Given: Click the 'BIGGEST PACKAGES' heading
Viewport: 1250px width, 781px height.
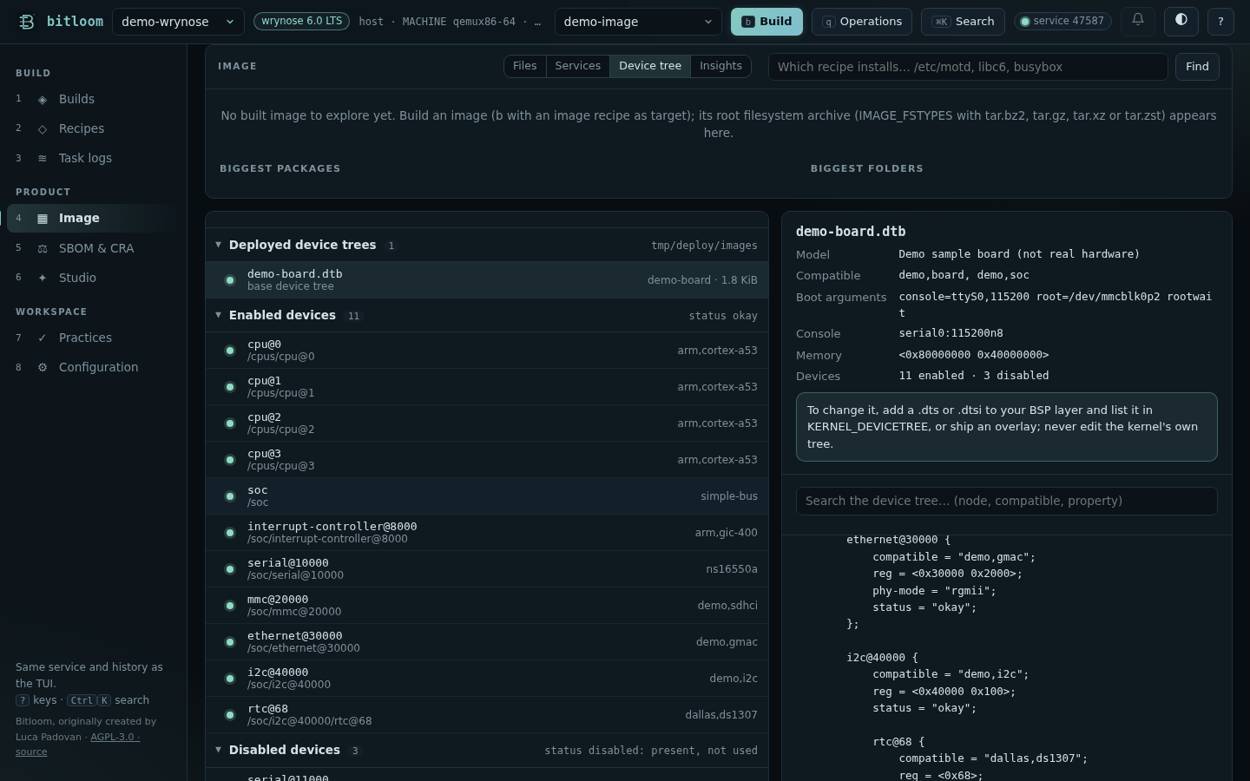Looking at the screenshot, I should [280, 168].
